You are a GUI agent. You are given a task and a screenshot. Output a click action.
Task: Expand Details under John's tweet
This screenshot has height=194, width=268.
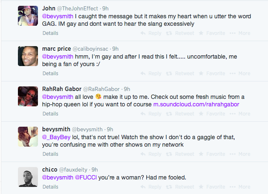point(50,33)
